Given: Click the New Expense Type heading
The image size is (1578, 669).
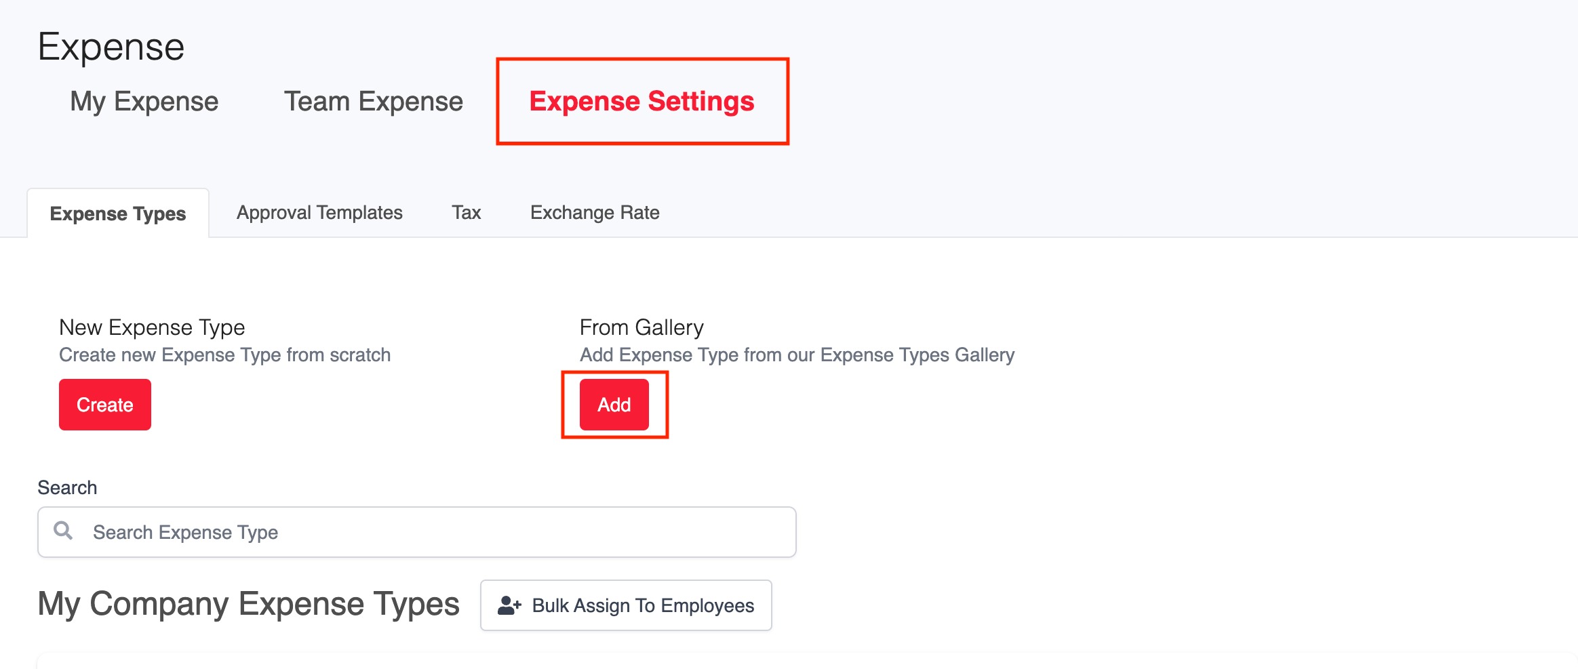Looking at the screenshot, I should click(x=152, y=327).
